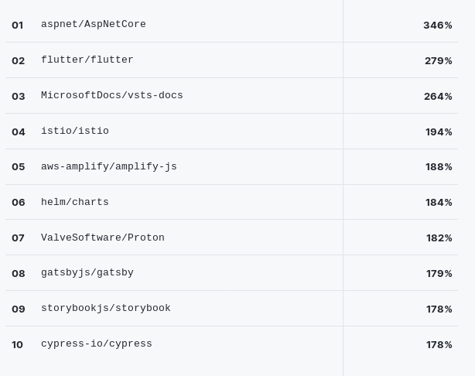Click rank number 05

(x=18, y=167)
